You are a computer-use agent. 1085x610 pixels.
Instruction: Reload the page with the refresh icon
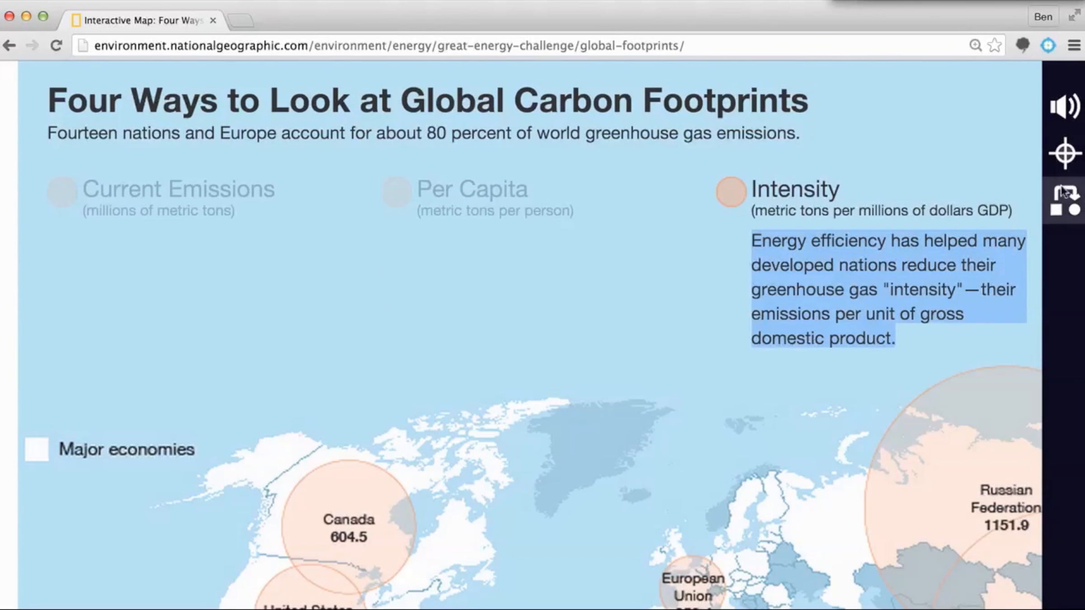click(x=56, y=45)
